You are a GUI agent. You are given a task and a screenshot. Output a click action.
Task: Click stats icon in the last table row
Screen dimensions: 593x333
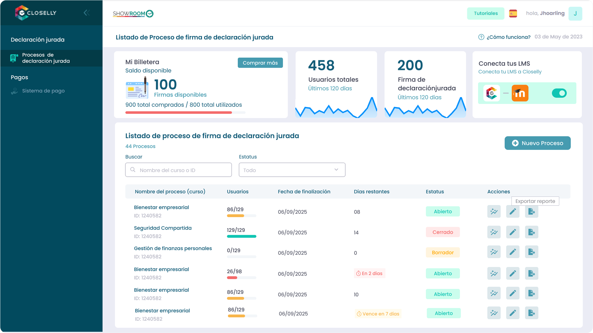tap(494, 313)
